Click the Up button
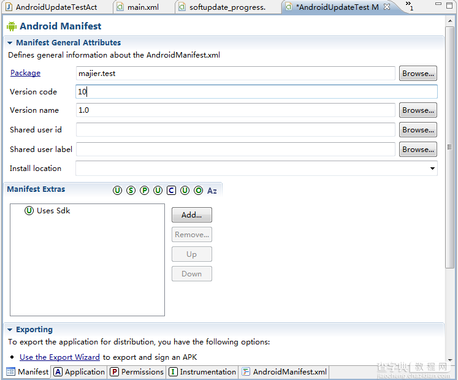Viewport: 458px width, 380px height. pyautogui.click(x=192, y=254)
